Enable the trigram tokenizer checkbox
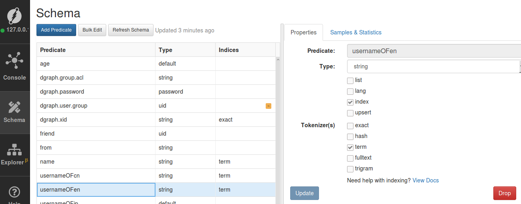This screenshot has width=521, height=204. click(350, 169)
